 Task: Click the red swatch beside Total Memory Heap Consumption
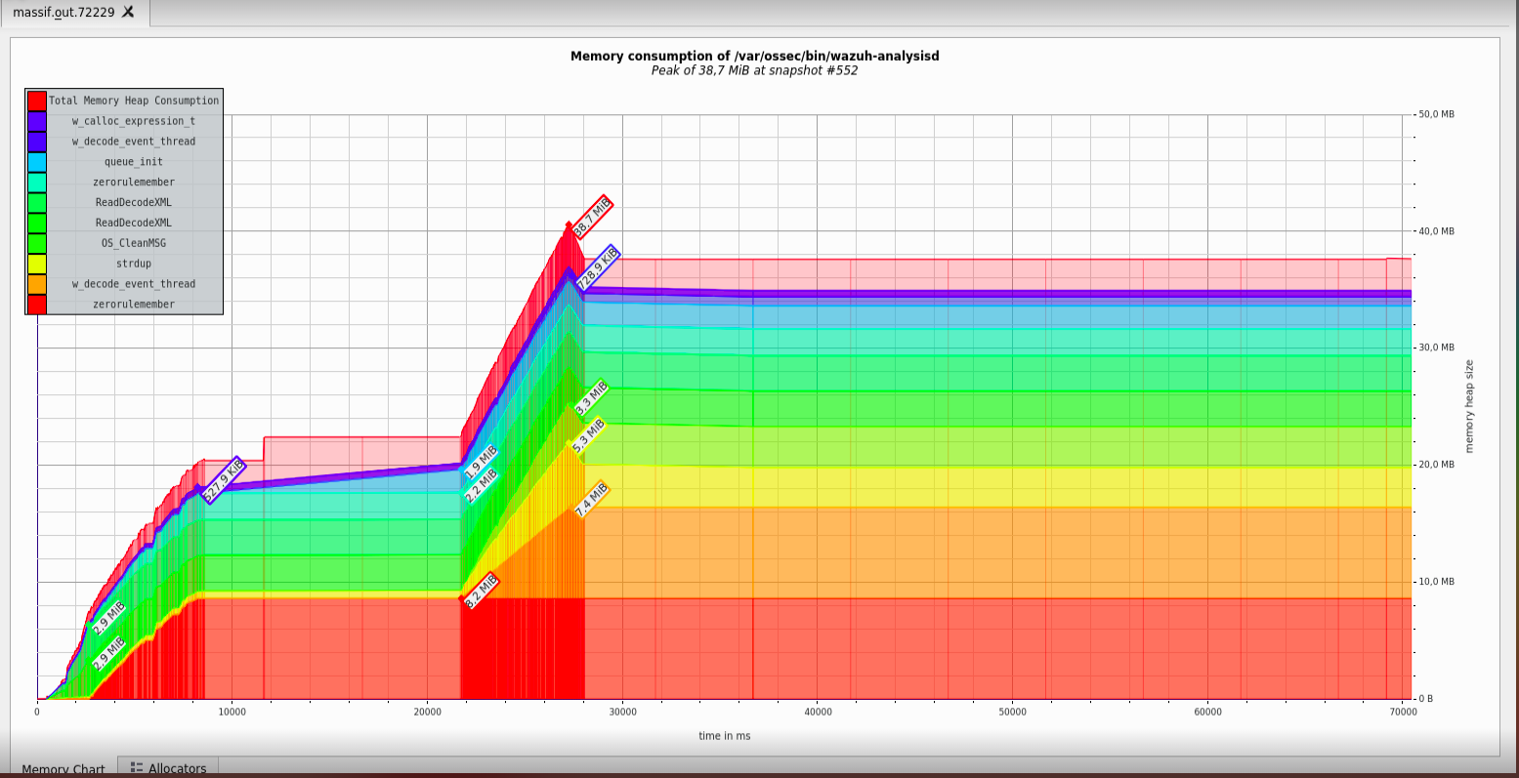(x=36, y=101)
